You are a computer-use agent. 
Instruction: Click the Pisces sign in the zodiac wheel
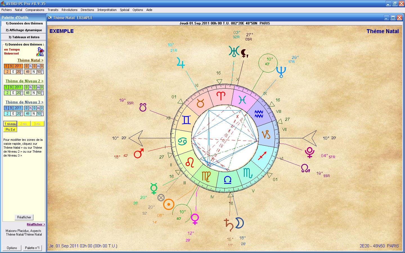[x=242, y=100]
